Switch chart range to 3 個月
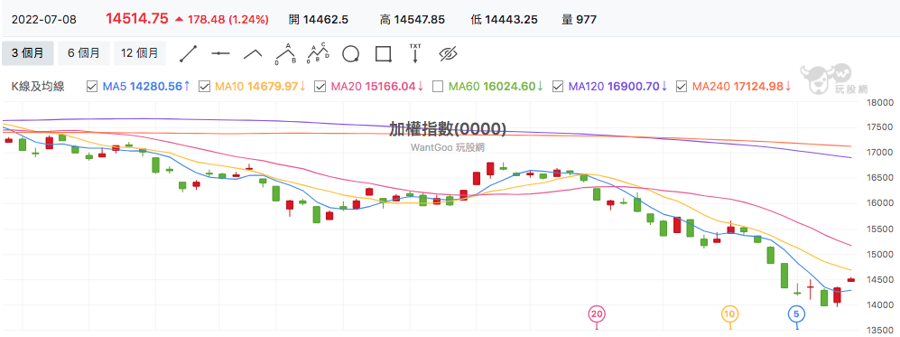Image resolution: width=900 pixels, height=337 pixels. tap(28, 53)
